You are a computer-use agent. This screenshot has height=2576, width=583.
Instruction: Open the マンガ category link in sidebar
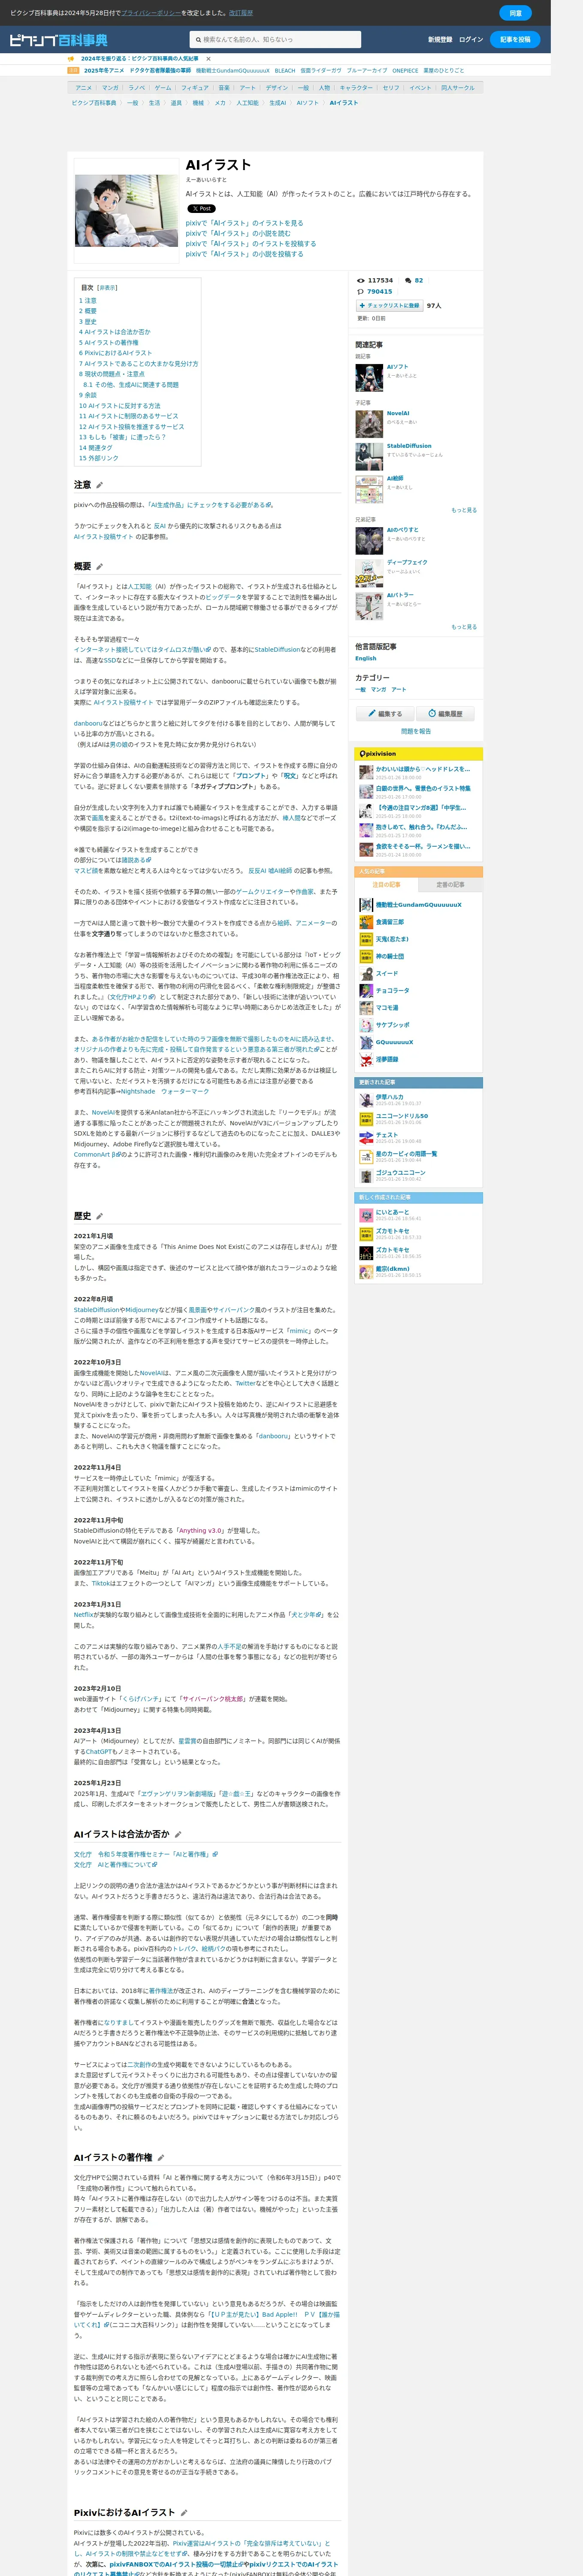(378, 690)
